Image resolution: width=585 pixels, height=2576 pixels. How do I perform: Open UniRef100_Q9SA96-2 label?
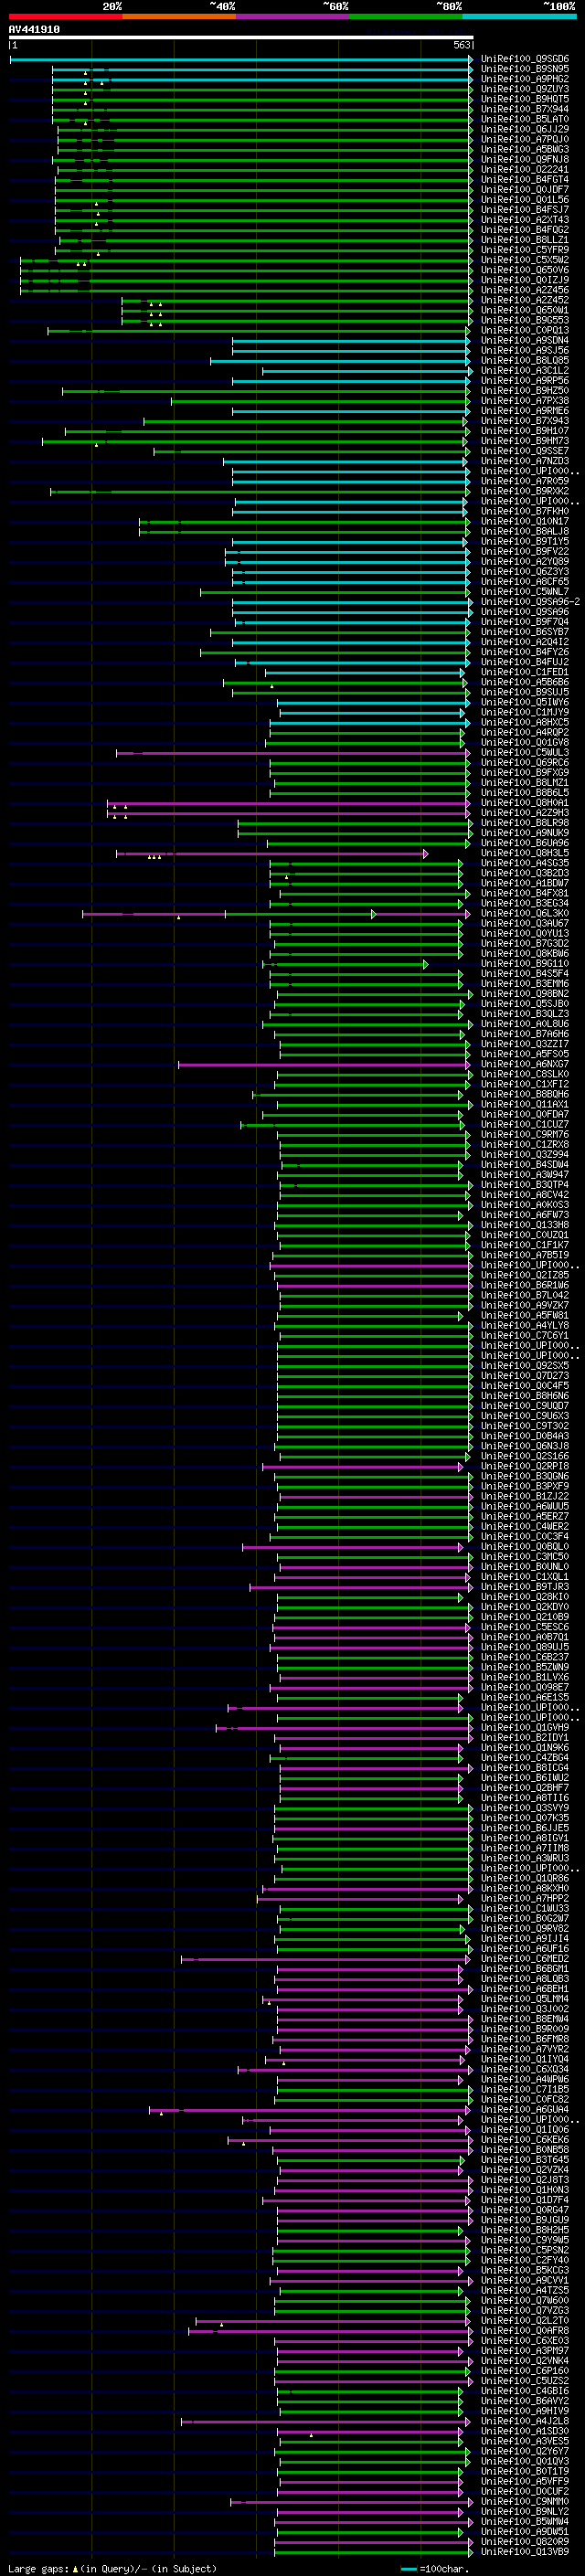pos(529,602)
